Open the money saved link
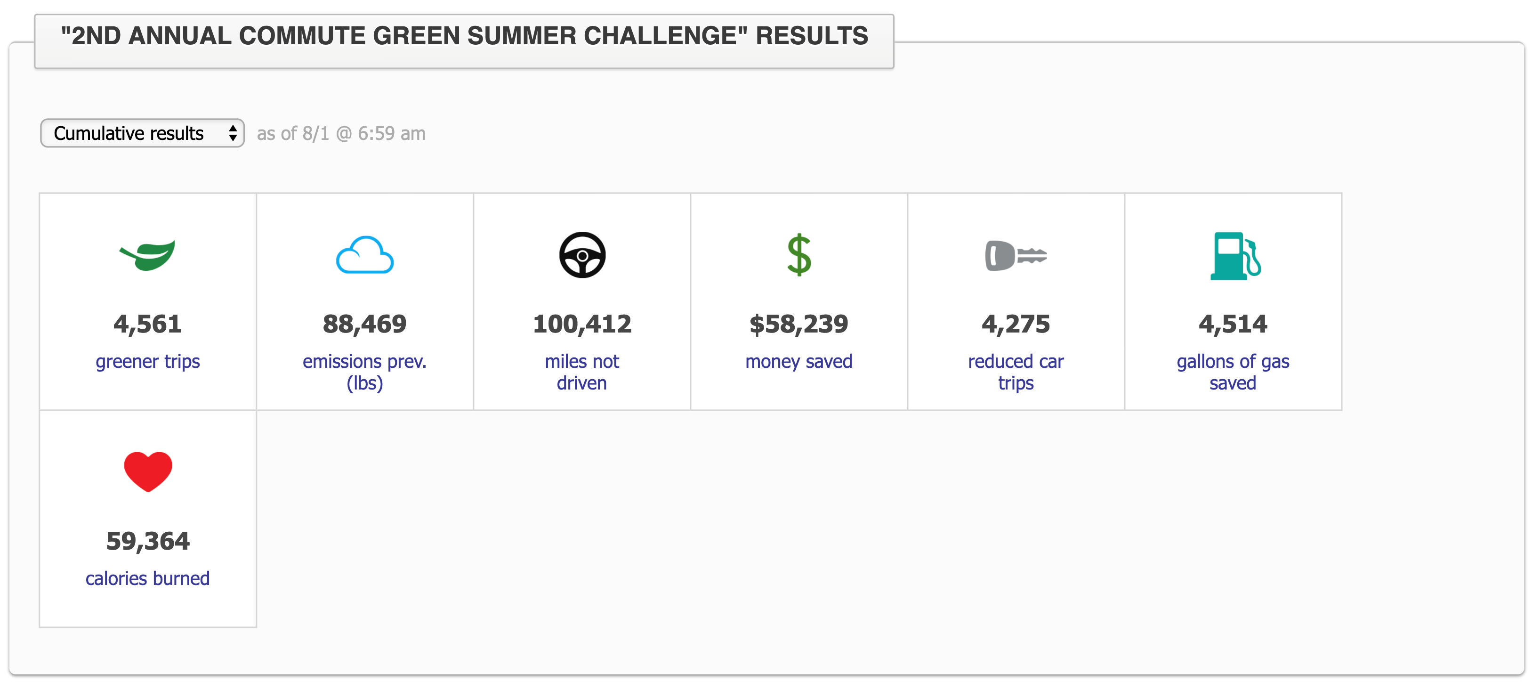 (798, 361)
